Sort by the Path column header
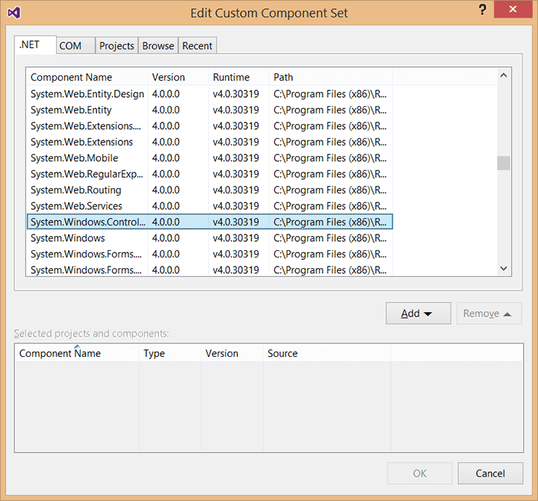This screenshot has width=538, height=501. tap(331, 77)
